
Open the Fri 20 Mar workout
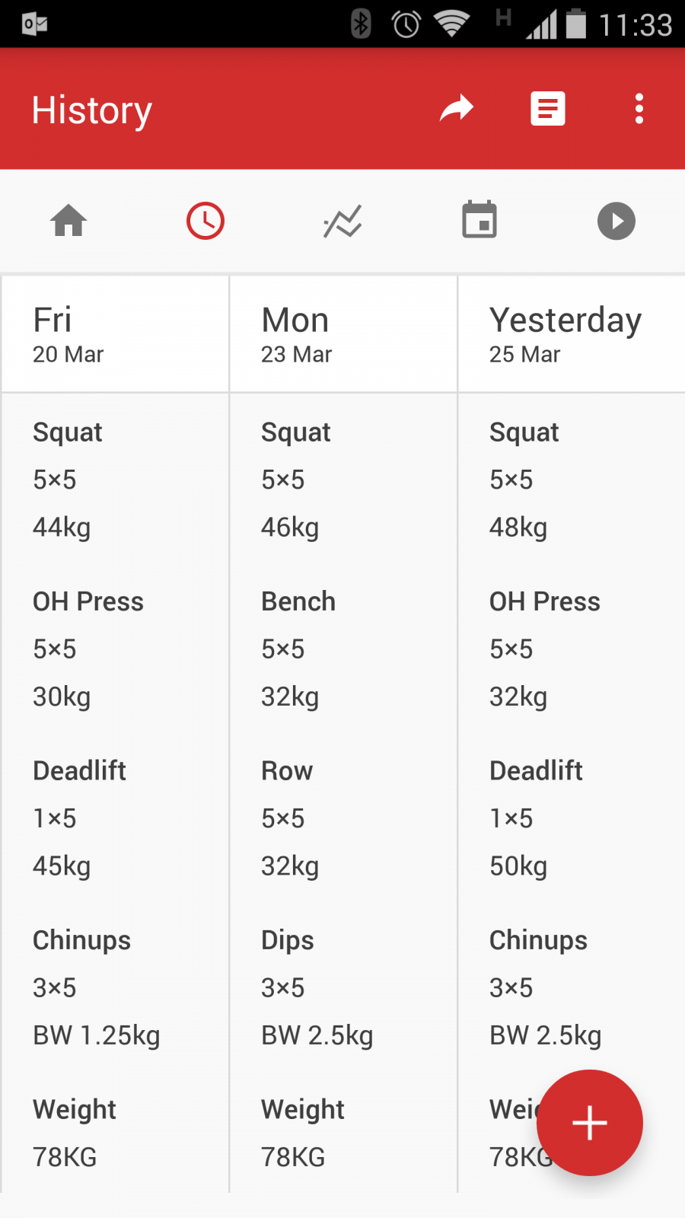pyautogui.click(x=114, y=335)
